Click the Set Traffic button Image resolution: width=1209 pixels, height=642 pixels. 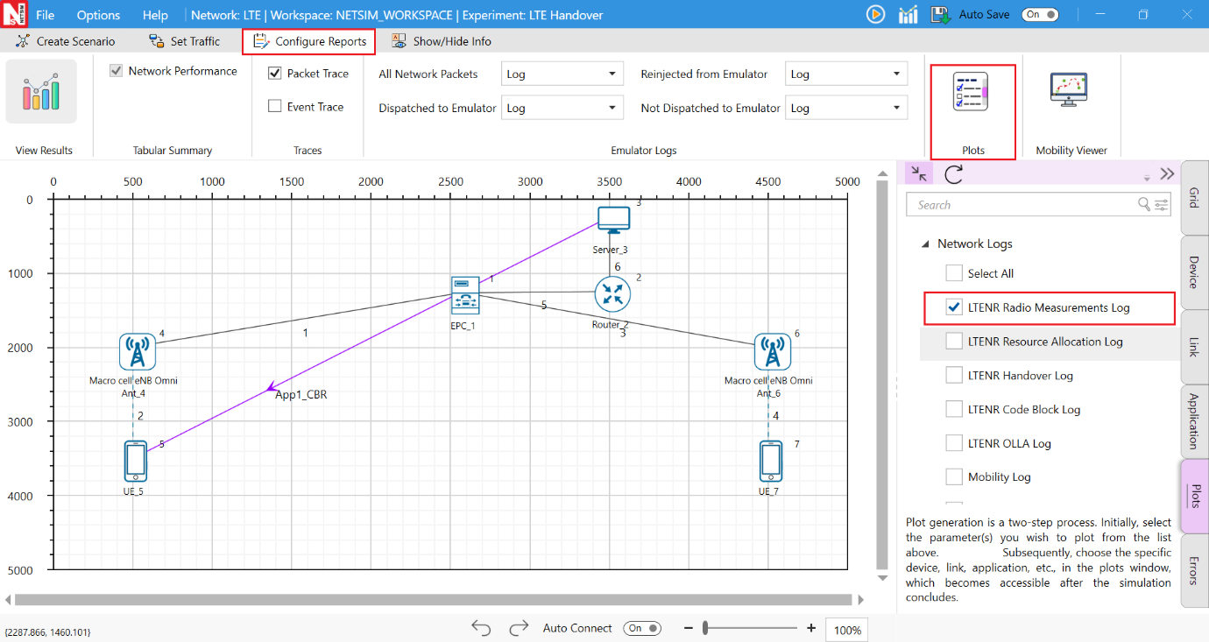tap(185, 41)
